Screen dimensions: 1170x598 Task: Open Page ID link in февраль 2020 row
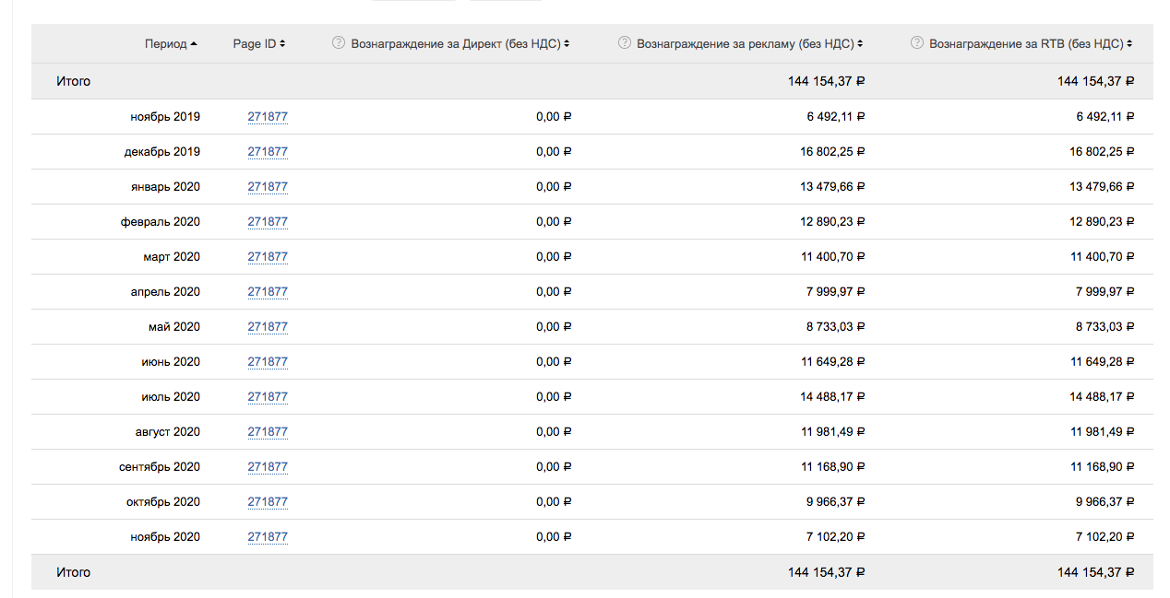pos(268,222)
